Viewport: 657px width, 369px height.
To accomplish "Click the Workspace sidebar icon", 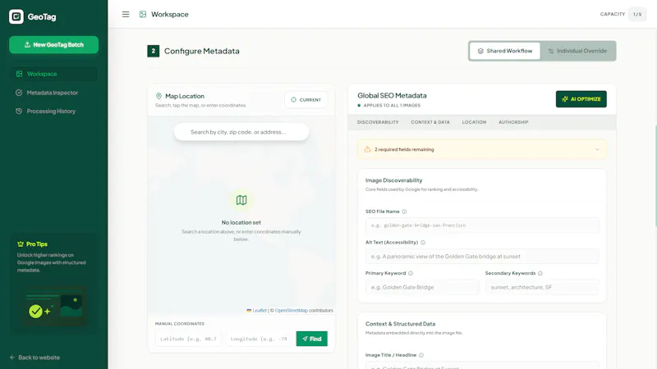I will 19,74.
